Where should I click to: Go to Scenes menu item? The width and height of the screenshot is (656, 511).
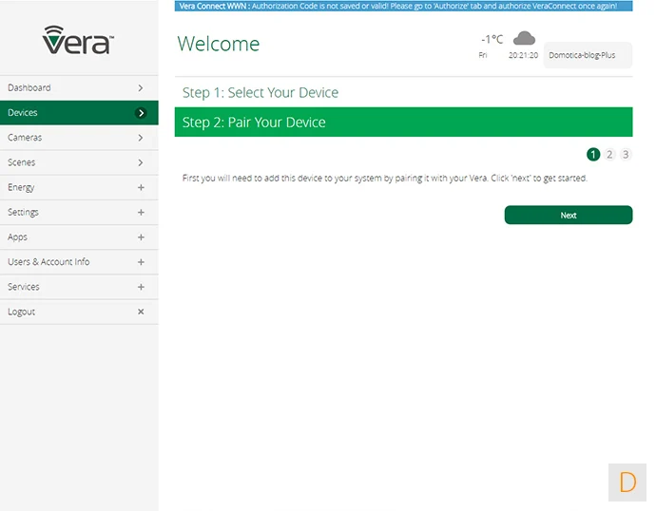[79, 162]
